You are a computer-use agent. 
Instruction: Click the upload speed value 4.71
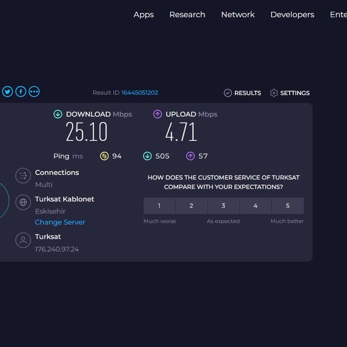click(x=181, y=132)
